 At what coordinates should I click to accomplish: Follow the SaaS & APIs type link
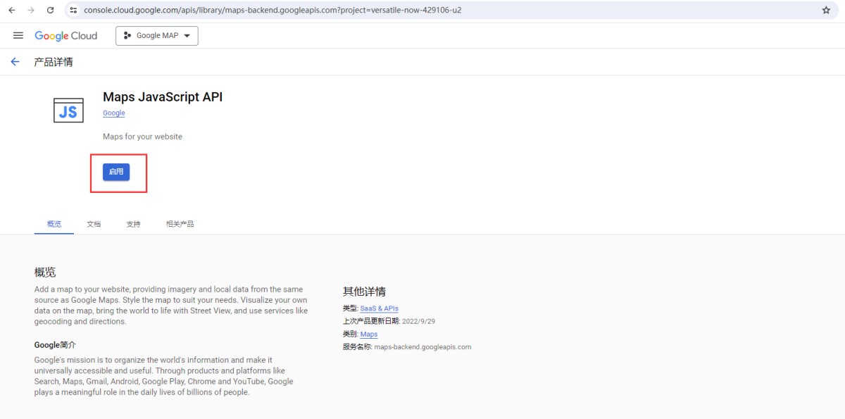(x=379, y=308)
